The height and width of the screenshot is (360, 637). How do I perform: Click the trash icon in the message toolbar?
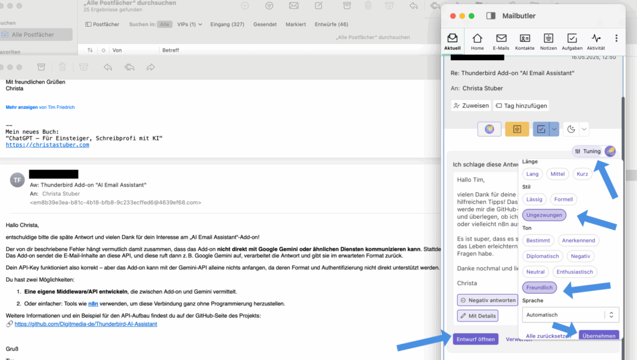point(62,67)
